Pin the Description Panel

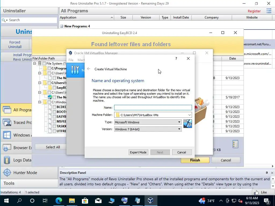(x=267, y=173)
